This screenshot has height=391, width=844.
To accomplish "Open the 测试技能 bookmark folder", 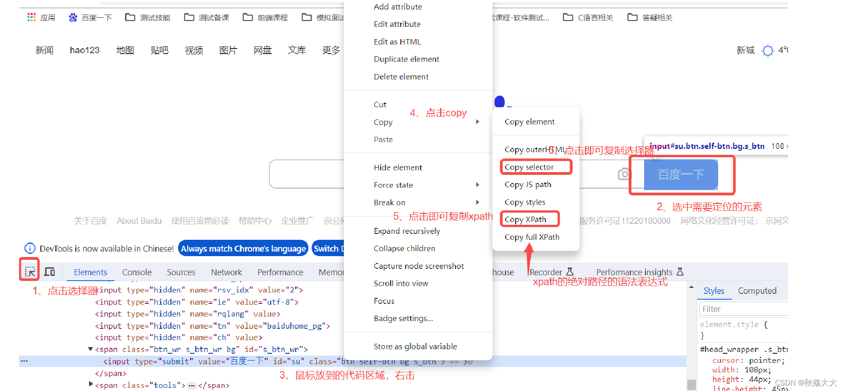I will click(148, 17).
